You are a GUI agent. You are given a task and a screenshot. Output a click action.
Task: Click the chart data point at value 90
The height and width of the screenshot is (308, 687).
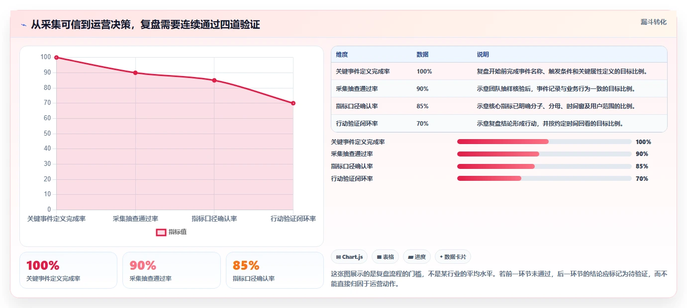135,73
